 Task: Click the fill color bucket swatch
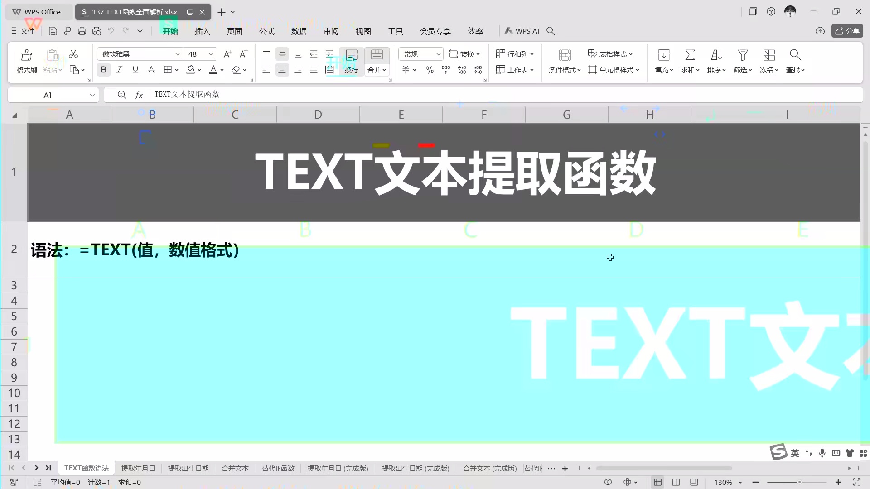click(191, 70)
